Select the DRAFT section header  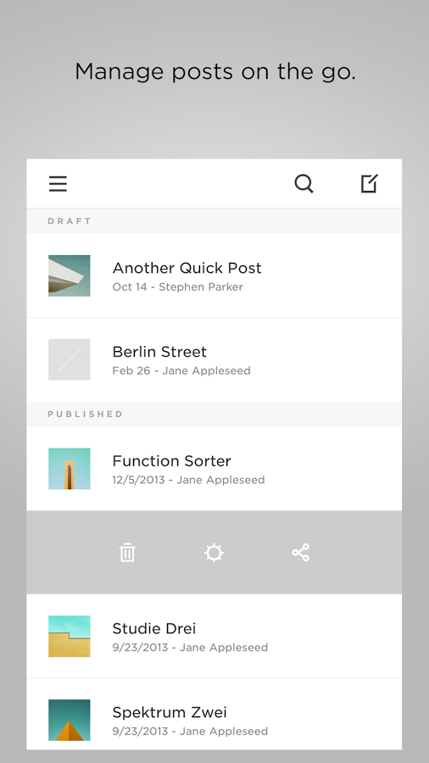214,221
